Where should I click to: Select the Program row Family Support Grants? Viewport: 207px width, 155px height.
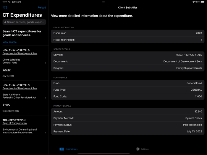(128, 68)
